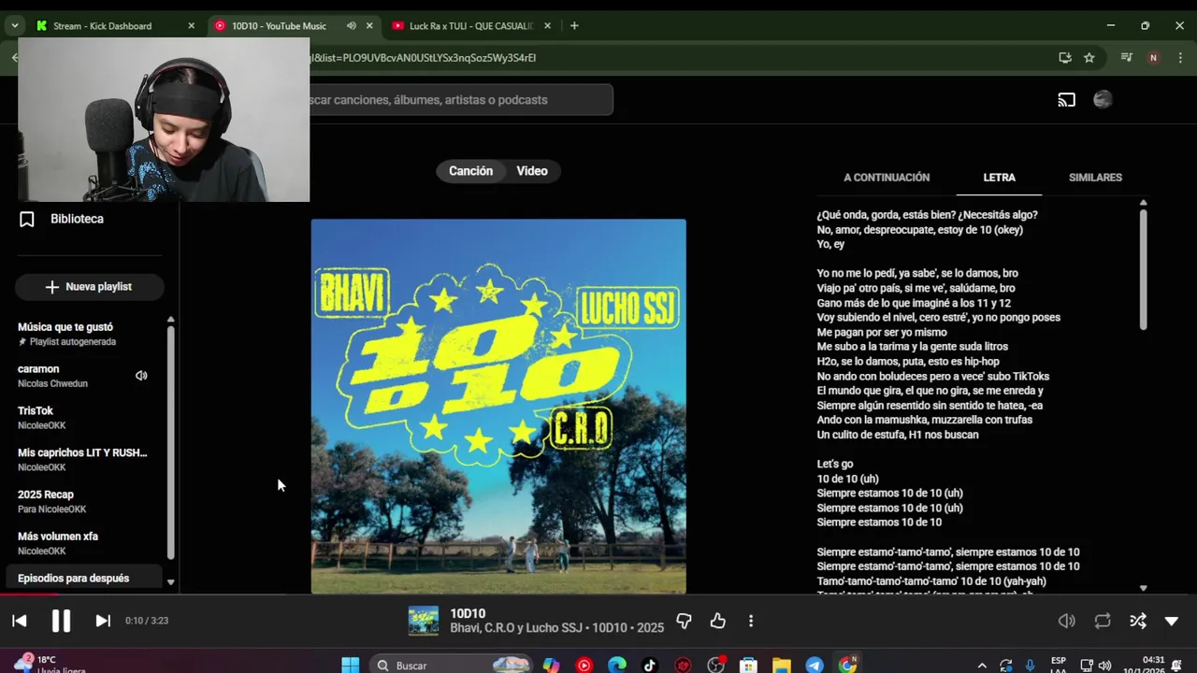Open Biblioteca in the sidebar

click(x=77, y=219)
